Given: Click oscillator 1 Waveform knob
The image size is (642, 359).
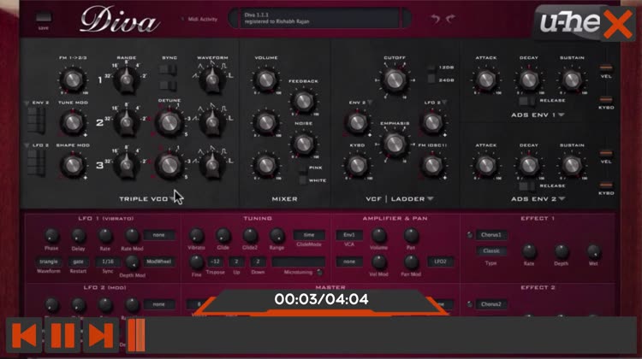Looking at the screenshot, I should (212, 79).
